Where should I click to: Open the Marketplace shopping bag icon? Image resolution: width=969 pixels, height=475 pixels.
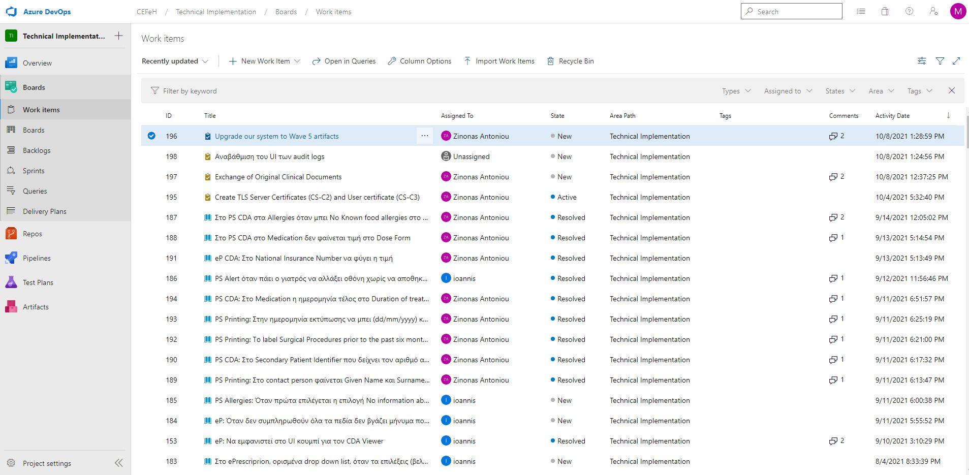[x=885, y=12]
